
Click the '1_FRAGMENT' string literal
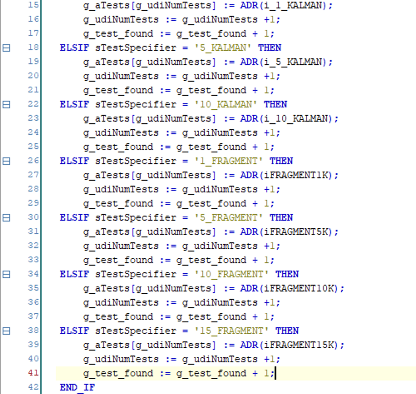pos(229,161)
